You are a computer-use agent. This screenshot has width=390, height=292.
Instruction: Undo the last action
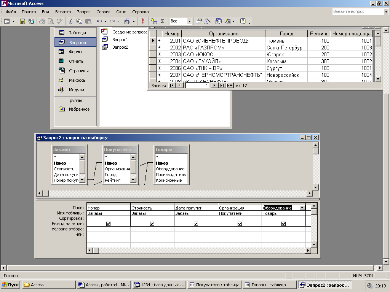[99, 21]
